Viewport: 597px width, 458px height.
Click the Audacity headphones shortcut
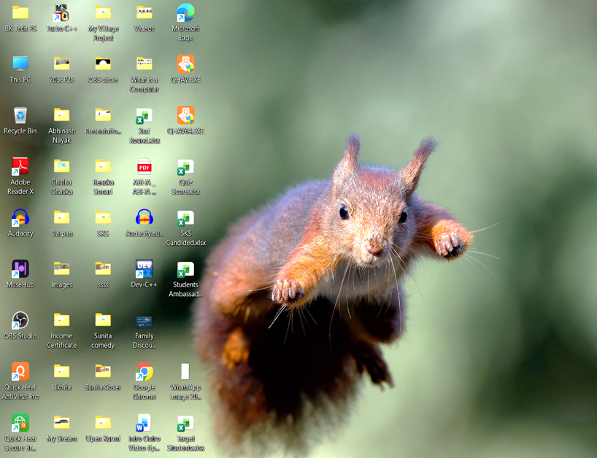click(x=20, y=218)
